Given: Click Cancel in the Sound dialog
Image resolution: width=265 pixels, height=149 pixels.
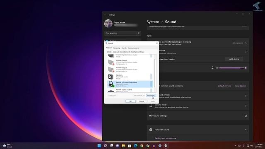Looking at the screenshot, I should (x=142, y=101).
